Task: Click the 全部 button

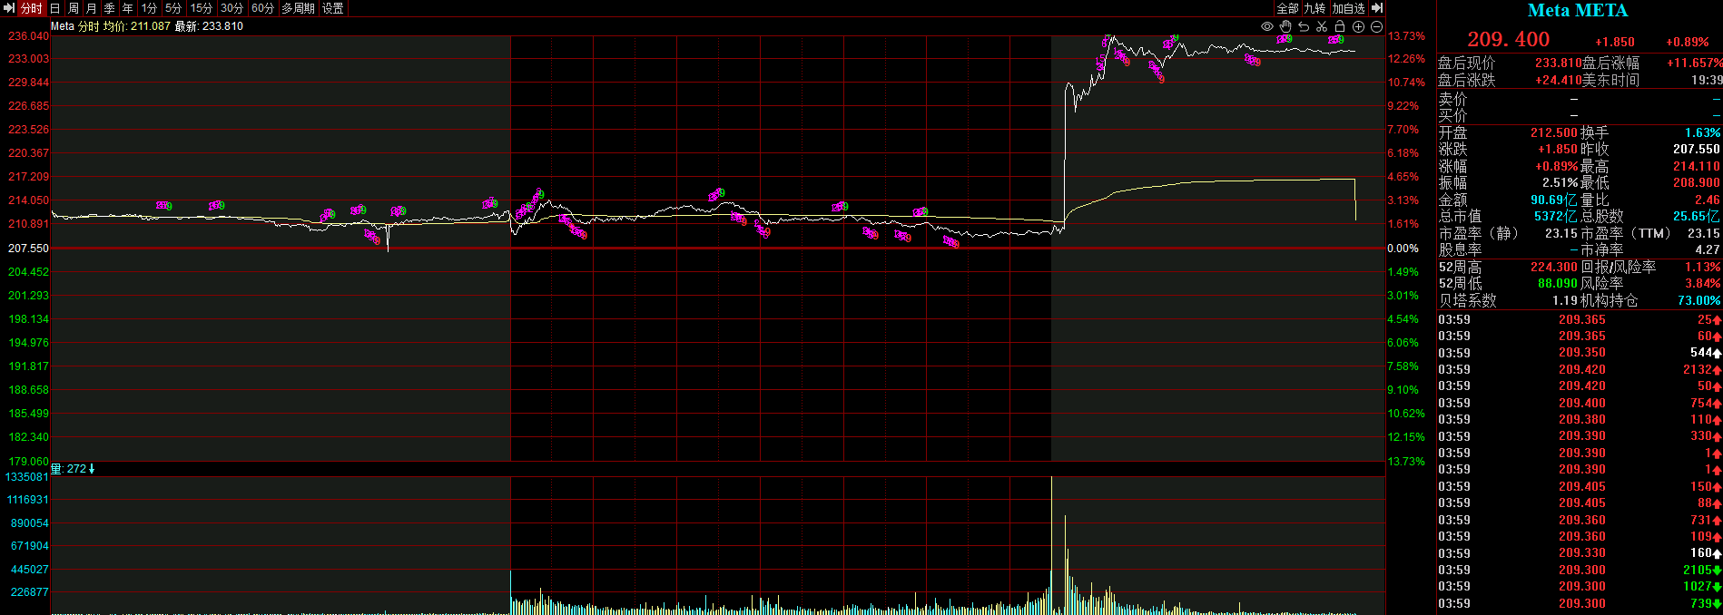Action: click(1288, 8)
